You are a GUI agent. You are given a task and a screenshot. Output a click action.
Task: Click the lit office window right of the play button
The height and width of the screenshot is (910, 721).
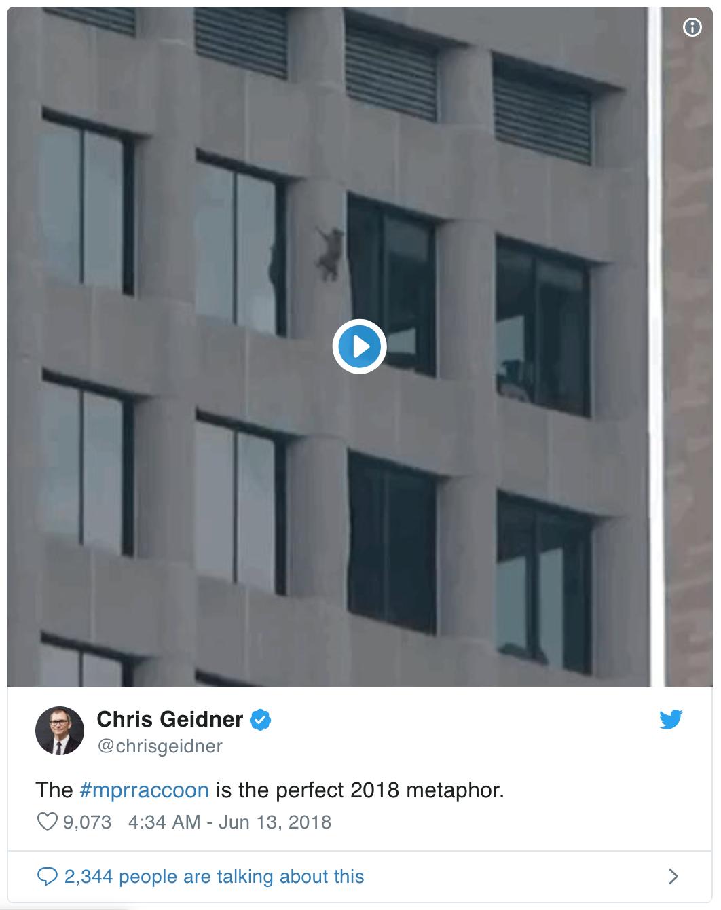[x=542, y=326]
